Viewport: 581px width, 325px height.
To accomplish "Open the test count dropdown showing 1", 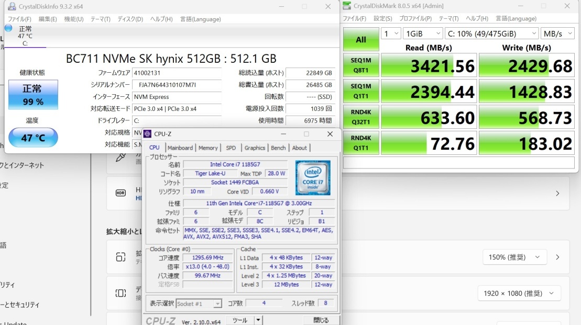I will pyautogui.click(x=391, y=33).
